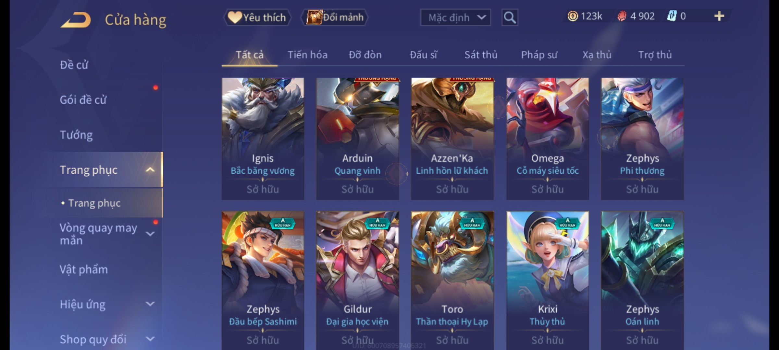
Task: Open the Tướng sidebar entry
Action: point(76,135)
